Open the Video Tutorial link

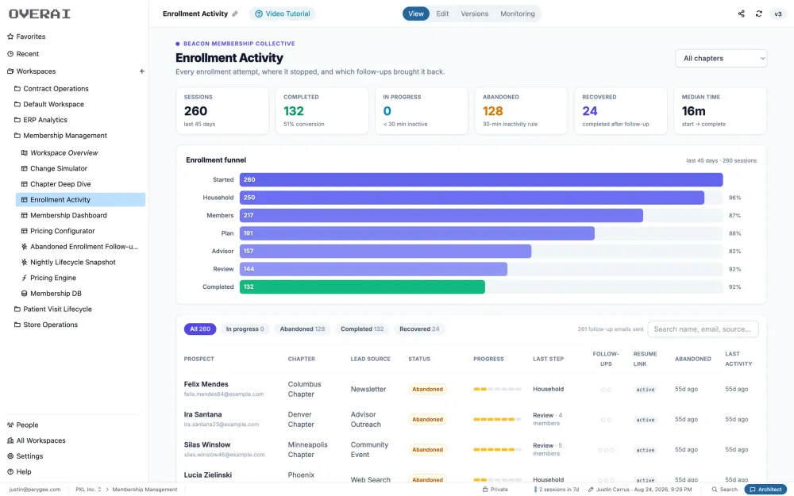282,13
